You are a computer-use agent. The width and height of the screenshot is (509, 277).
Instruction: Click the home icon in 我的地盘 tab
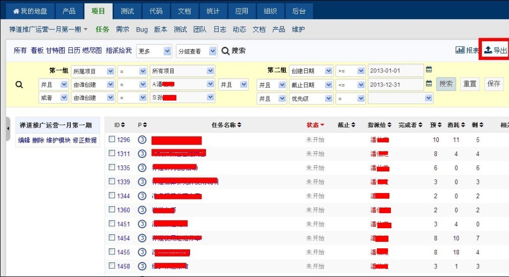pyautogui.click(x=16, y=12)
